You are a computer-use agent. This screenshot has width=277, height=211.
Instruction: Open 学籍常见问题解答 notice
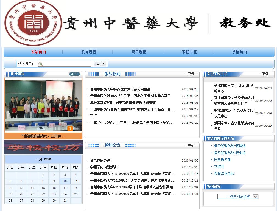coord(103,167)
